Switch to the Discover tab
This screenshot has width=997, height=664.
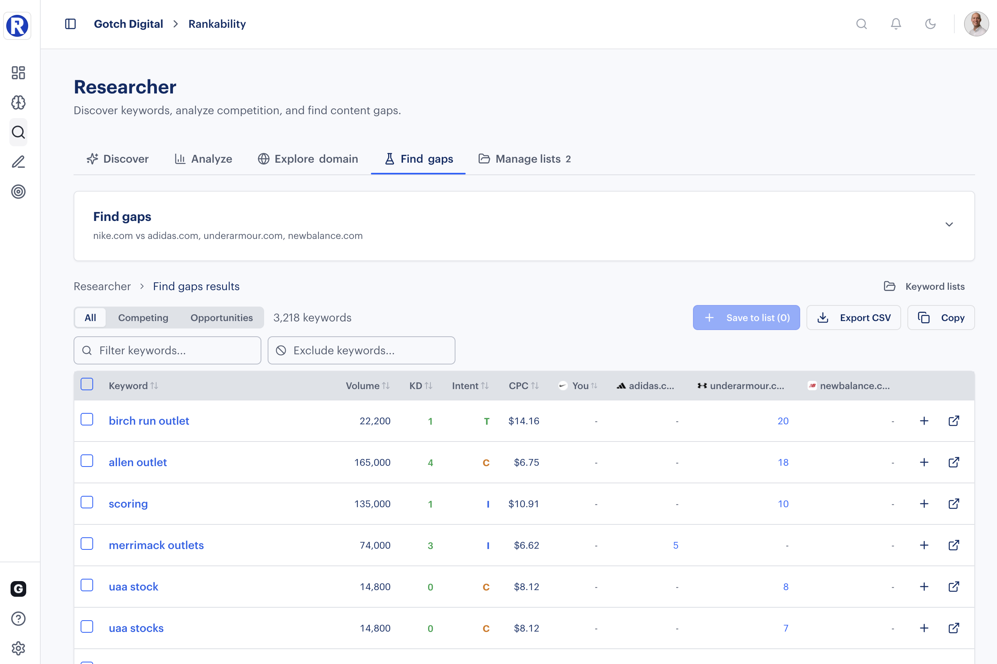click(x=117, y=159)
